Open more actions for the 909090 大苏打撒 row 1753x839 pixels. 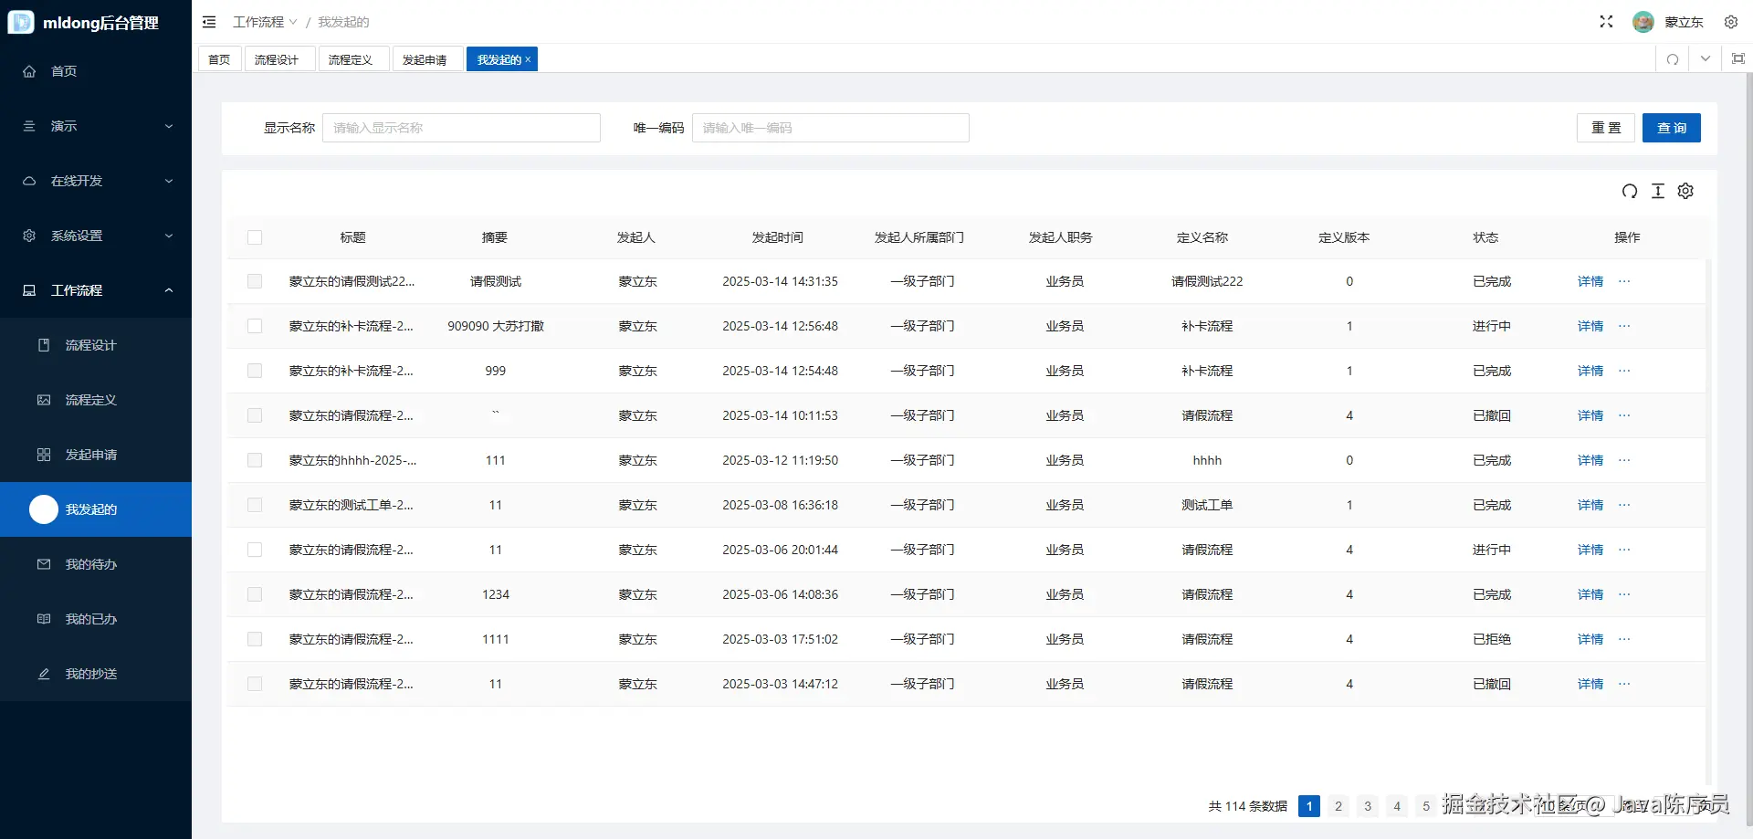[x=1624, y=326]
